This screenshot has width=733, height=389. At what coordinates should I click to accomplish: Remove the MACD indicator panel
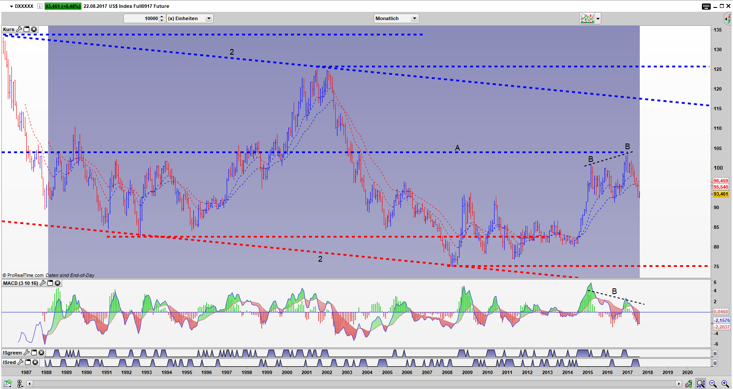click(x=57, y=283)
